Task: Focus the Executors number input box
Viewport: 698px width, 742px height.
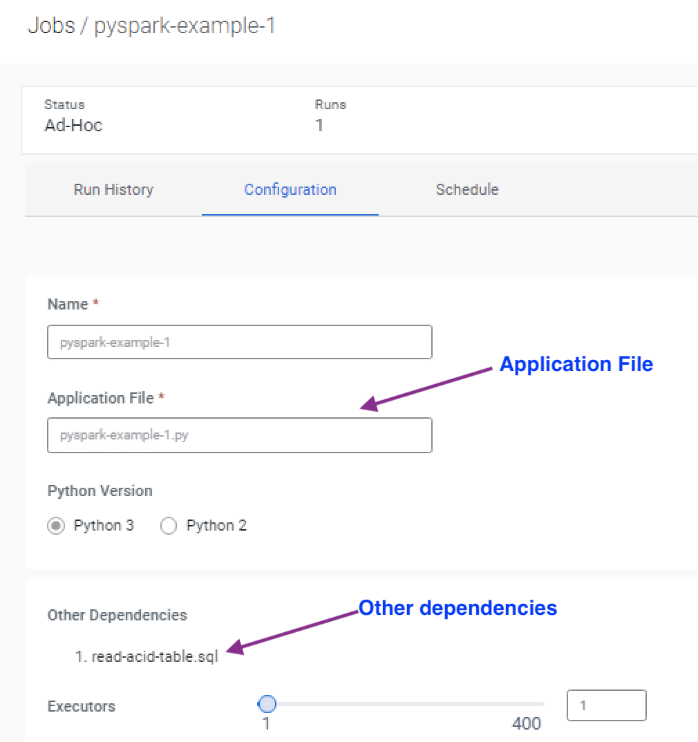Action: (606, 705)
